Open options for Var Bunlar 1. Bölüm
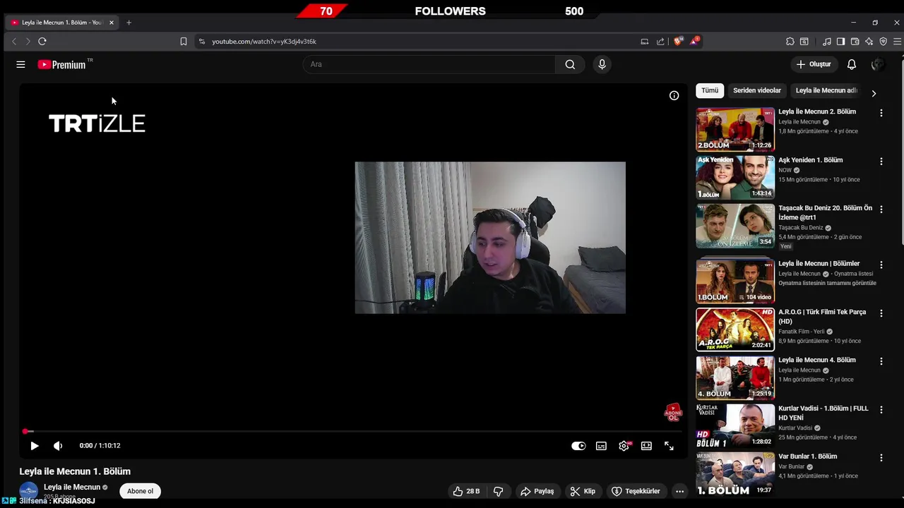 [881, 458]
